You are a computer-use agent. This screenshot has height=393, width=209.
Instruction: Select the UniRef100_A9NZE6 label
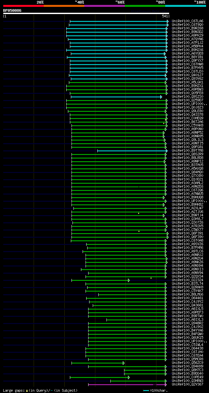[x=187, y=186]
